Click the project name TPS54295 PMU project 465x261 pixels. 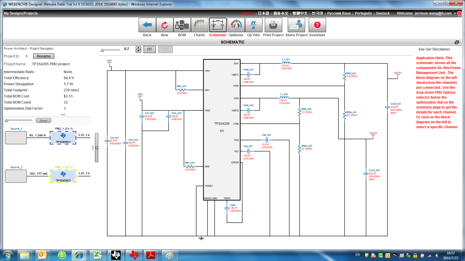[51, 64]
